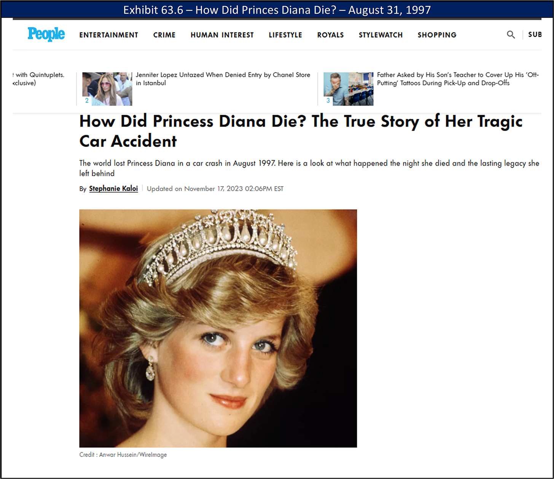Navigate to Royals section
Image resolution: width=554 pixels, height=479 pixels.
coord(330,35)
